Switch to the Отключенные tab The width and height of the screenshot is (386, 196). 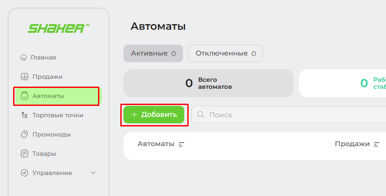pyautogui.click(x=225, y=53)
